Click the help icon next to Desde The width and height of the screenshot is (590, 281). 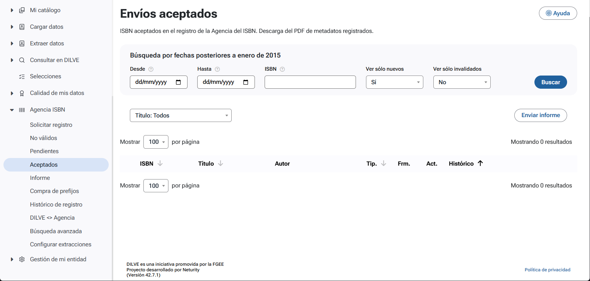tap(151, 69)
